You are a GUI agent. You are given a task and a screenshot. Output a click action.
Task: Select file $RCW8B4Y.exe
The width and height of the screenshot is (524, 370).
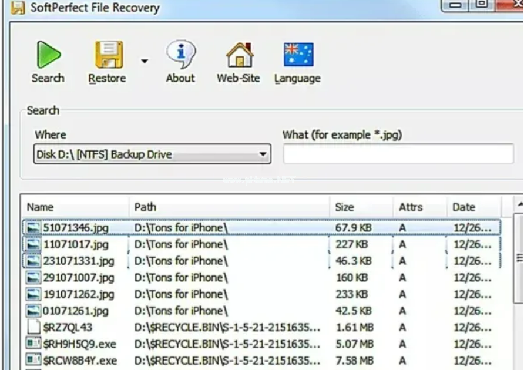(x=80, y=361)
